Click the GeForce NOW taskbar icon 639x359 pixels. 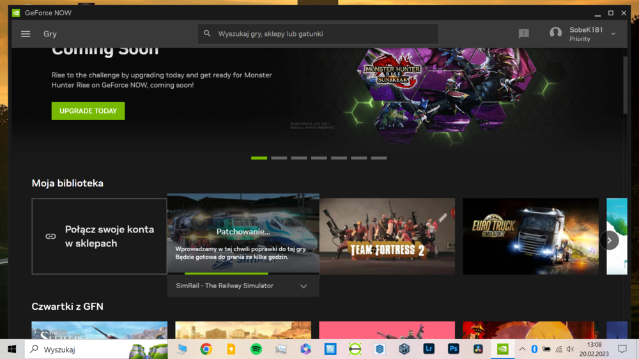click(x=503, y=349)
